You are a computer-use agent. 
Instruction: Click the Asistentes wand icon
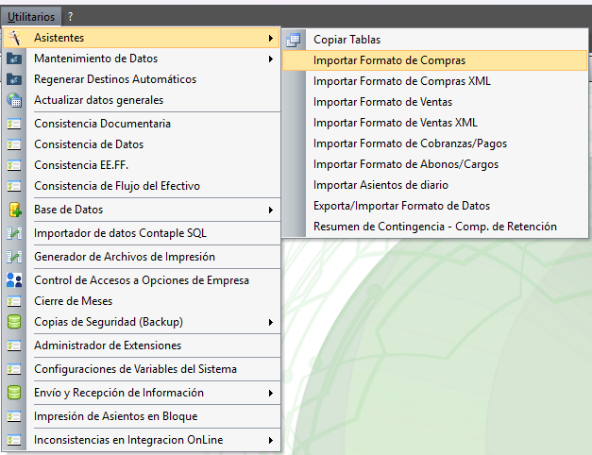click(14, 38)
